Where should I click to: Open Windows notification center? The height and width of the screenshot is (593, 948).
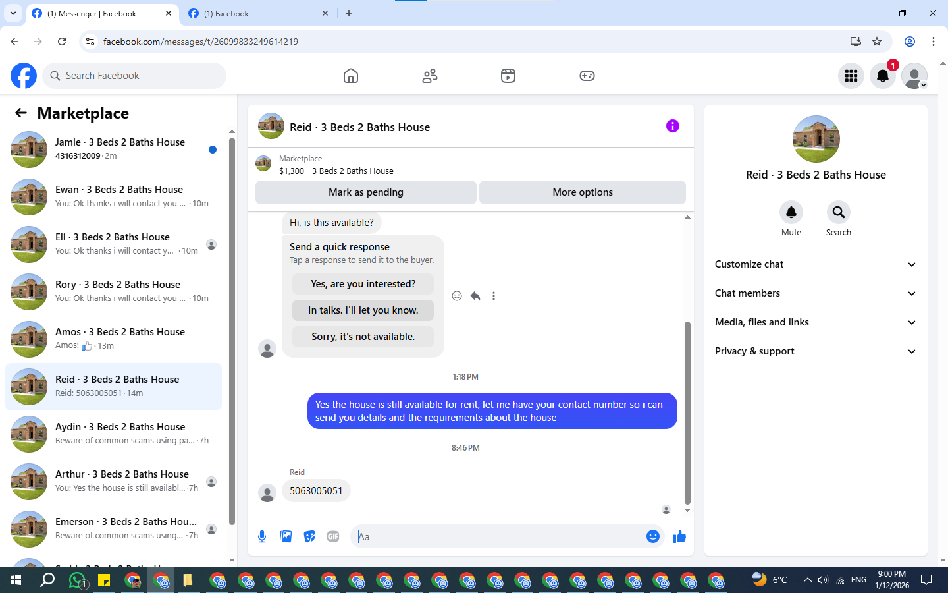926,580
